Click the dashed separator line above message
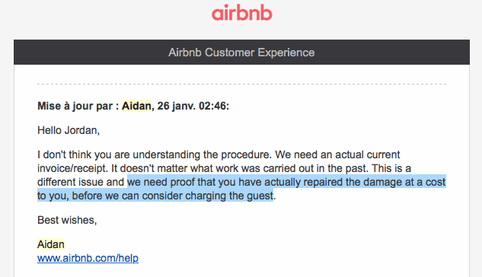The width and height of the screenshot is (482, 277). point(241,84)
